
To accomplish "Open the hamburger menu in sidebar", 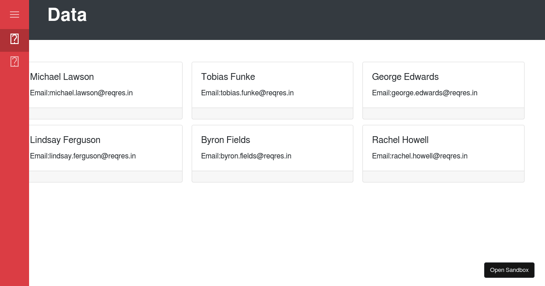I will (15, 15).
